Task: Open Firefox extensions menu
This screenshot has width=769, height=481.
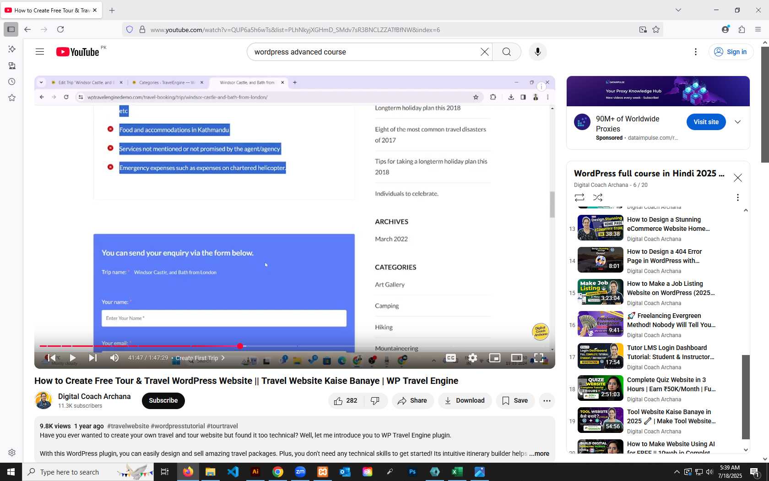Action: click(742, 29)
